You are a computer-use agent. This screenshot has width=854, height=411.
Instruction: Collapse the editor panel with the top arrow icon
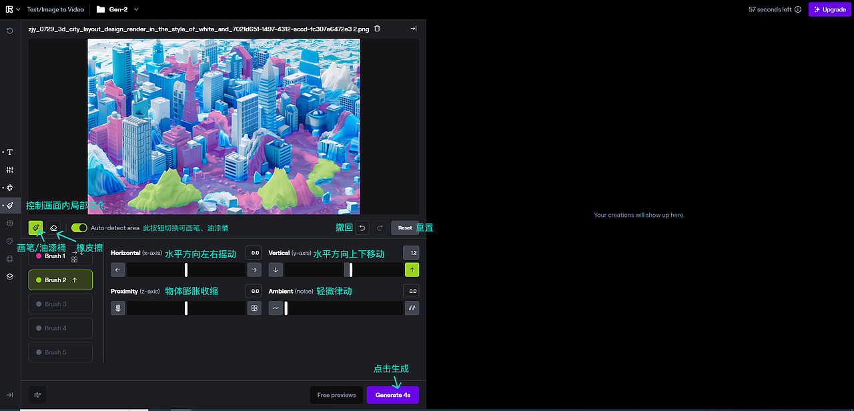click(x=413, y=29)
